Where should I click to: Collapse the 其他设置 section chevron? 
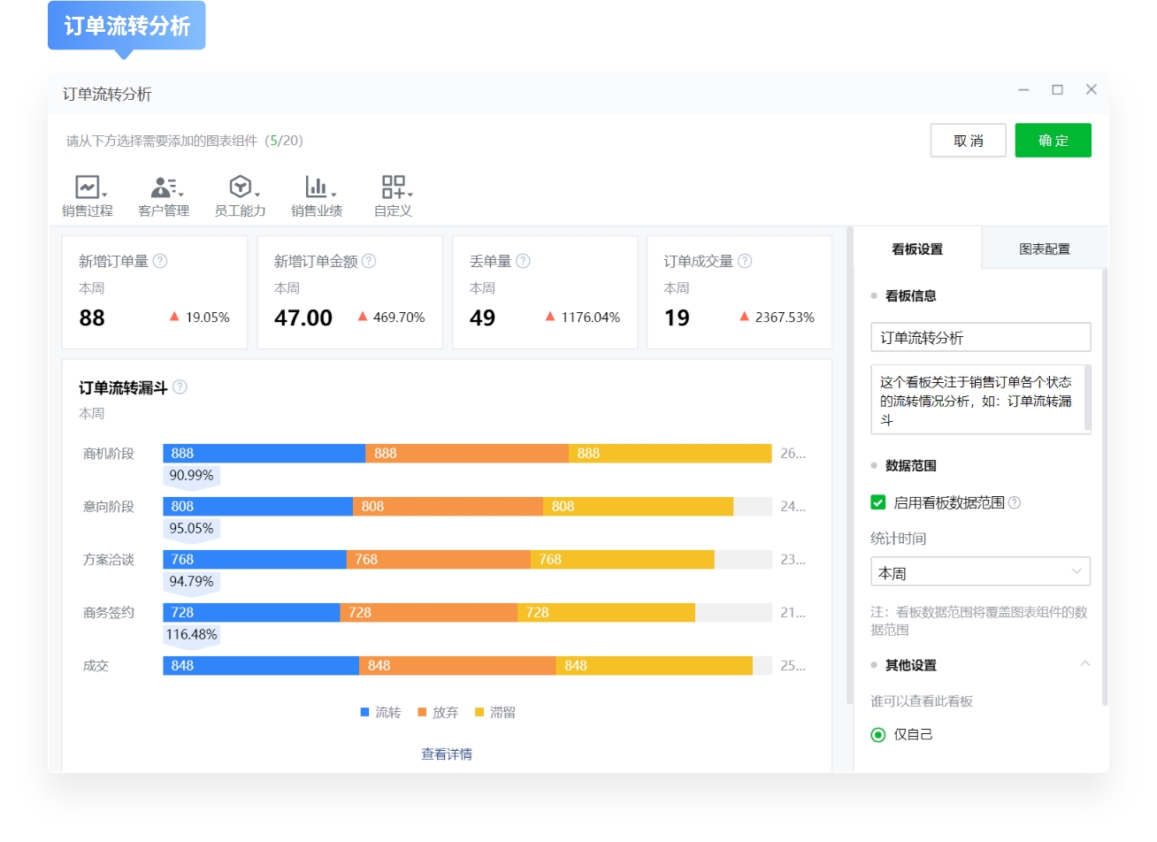point(1086,664)
